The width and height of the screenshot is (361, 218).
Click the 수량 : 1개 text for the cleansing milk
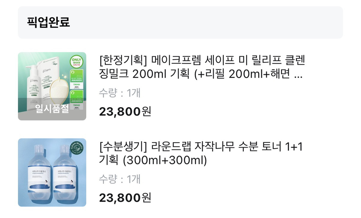click(120, 92)
